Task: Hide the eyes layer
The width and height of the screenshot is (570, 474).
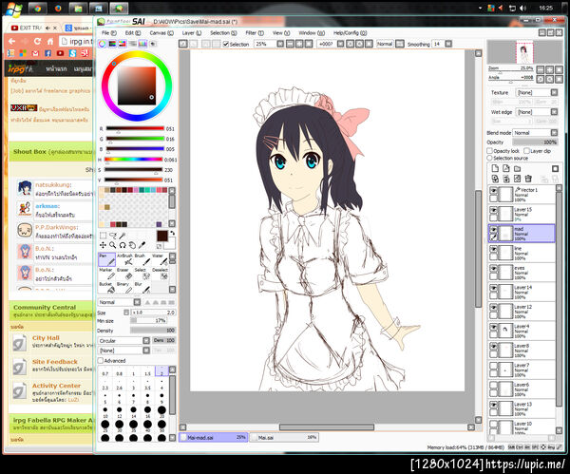Action: pos(493,268)
